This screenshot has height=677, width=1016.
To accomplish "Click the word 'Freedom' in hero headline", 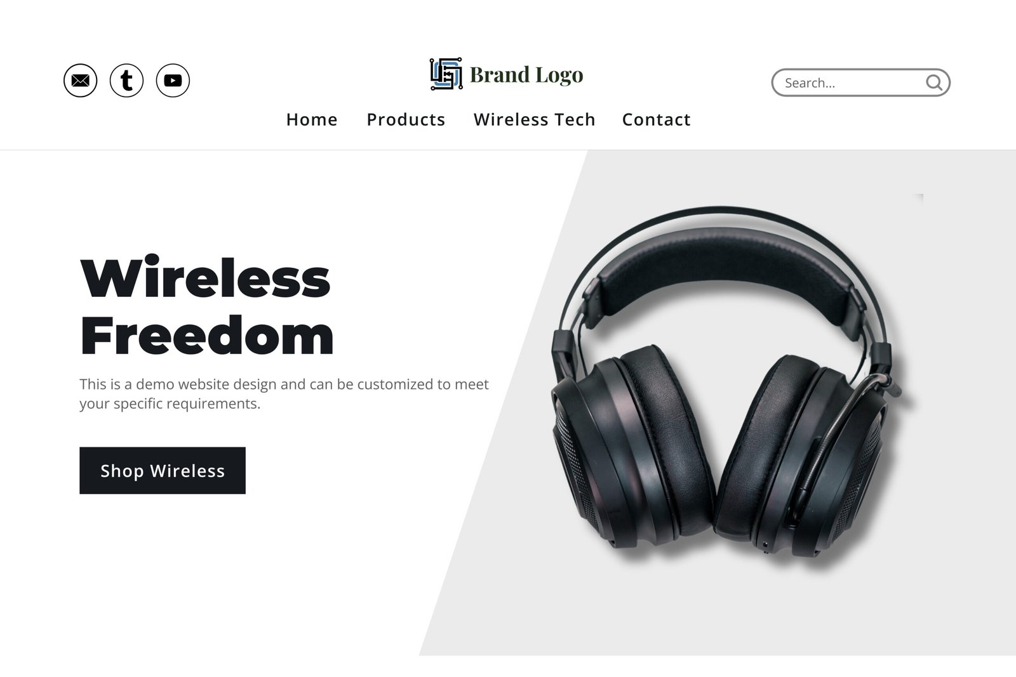I will coord(207,336).
